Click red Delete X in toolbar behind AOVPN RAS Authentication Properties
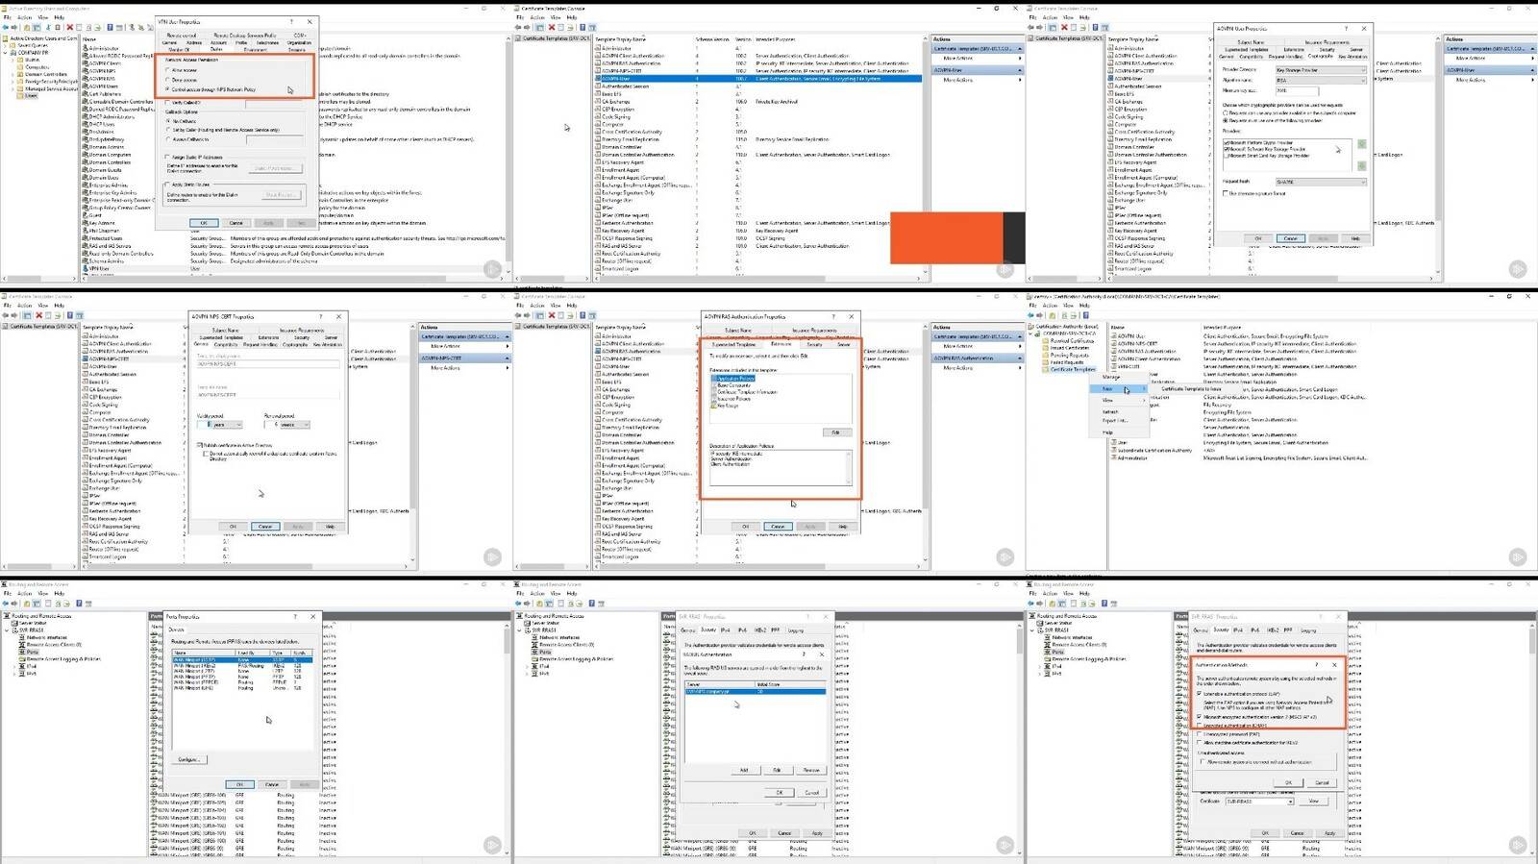Screen dimensions: 1538x864 [552, 315]
